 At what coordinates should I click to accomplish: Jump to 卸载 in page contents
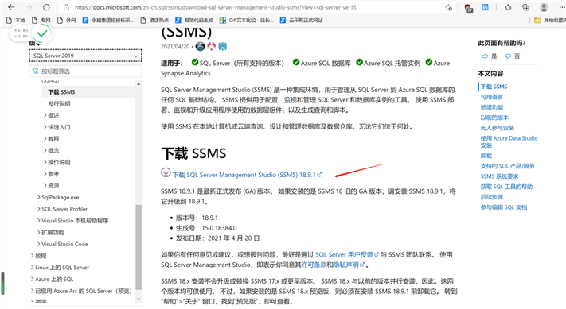(x=486, y=156)
